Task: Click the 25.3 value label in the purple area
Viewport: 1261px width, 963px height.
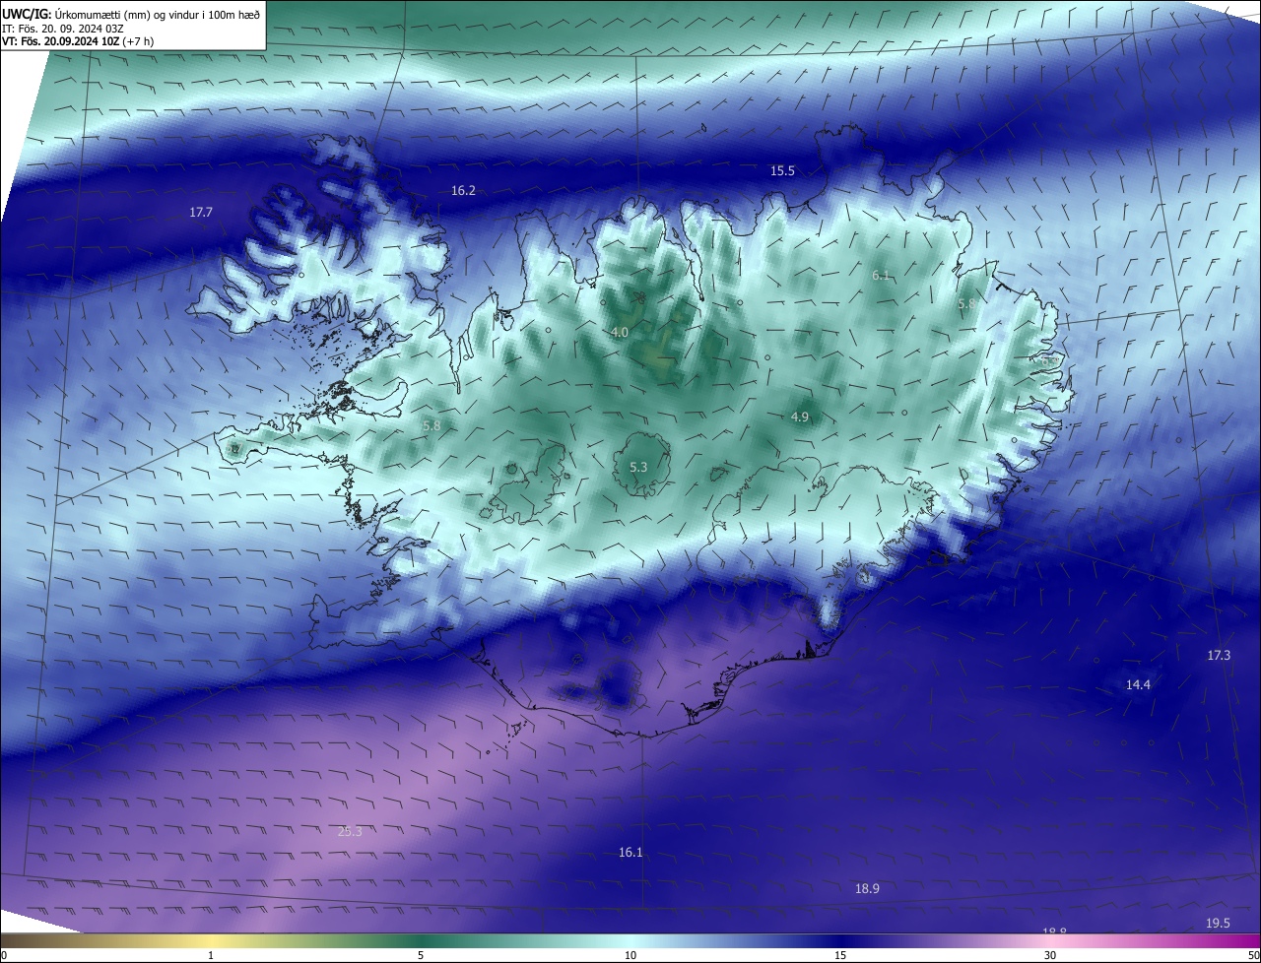Action: pyautogui.click(x=350, y=832)
